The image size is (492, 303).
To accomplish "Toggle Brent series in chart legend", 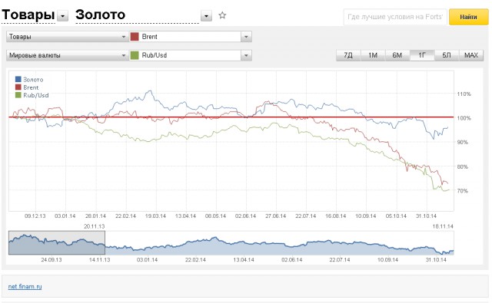I will tap(27, 87).
